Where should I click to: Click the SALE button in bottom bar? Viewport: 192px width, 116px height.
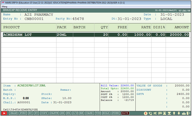pyautogui.click(x=13, y=113)
